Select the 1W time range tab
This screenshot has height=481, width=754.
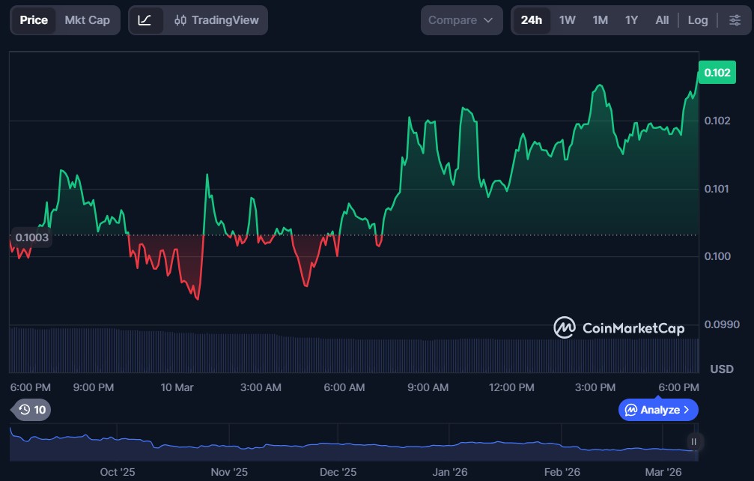tap(568, 20)
